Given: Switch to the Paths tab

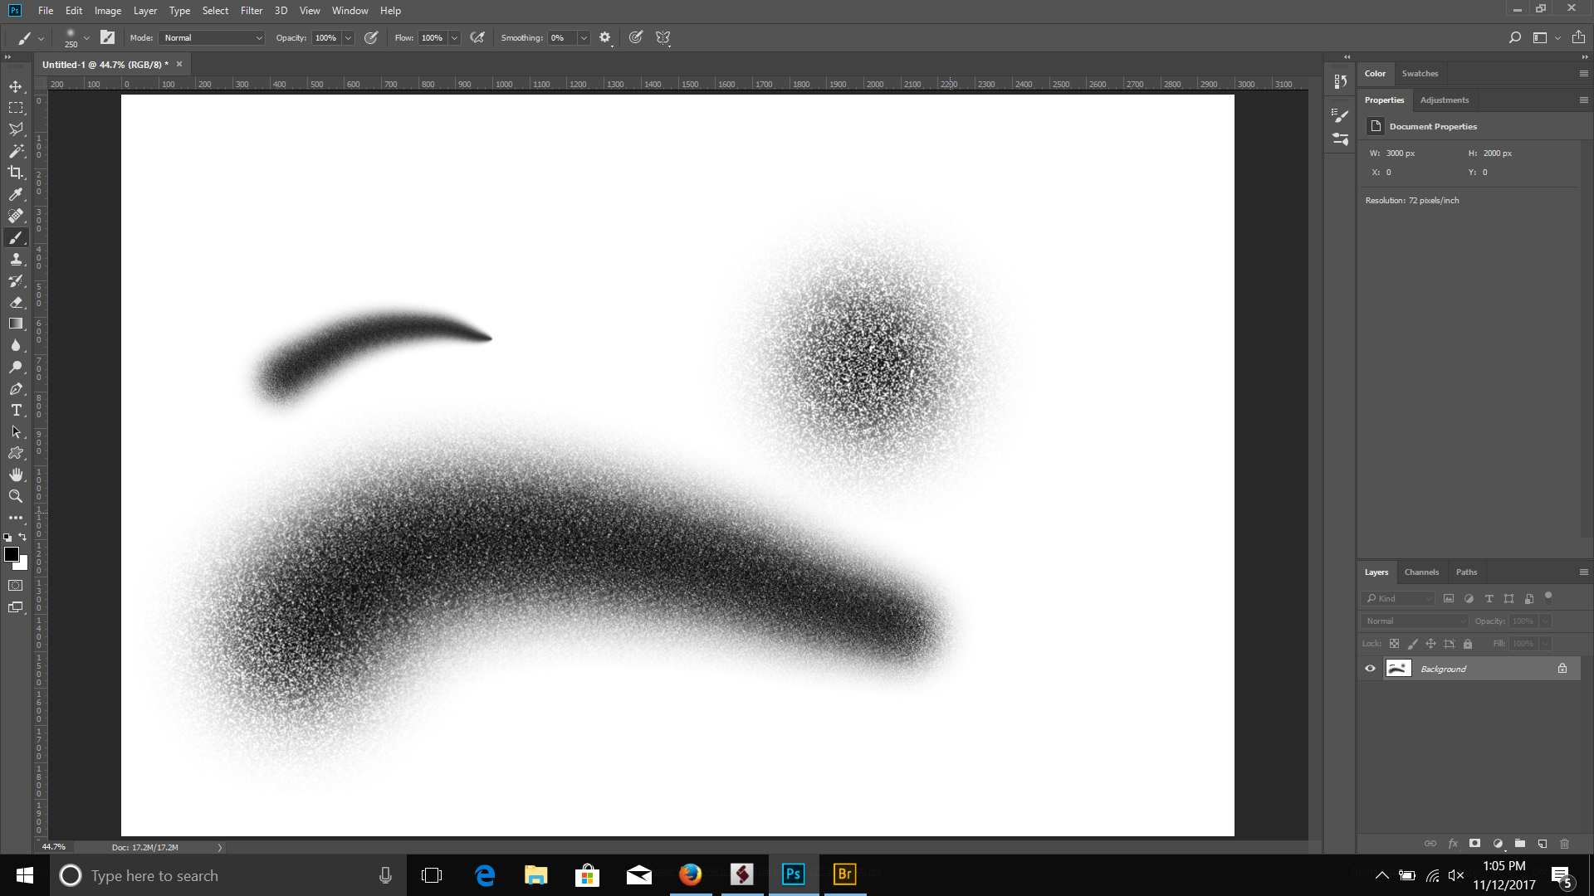Looking at the screenshot, I should (1466, 571).
